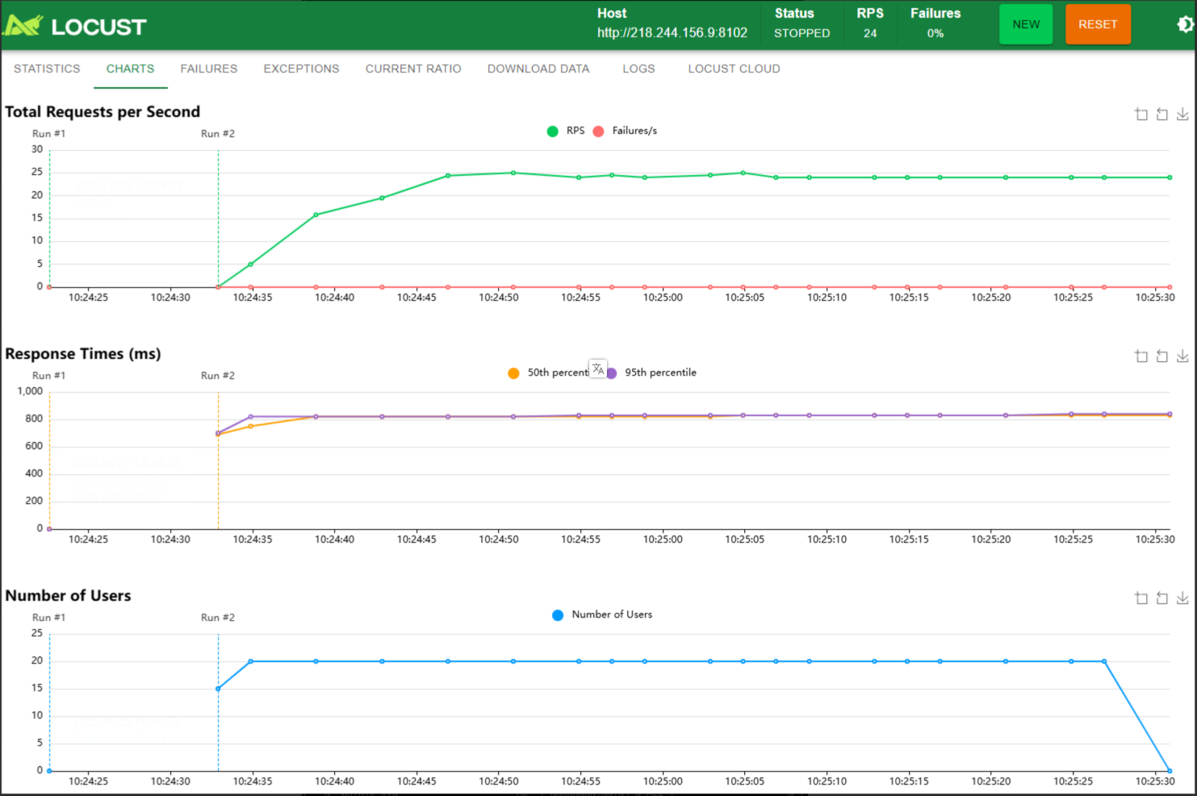
Task: Toggle RPS series in chart legend
Action: 566,131
